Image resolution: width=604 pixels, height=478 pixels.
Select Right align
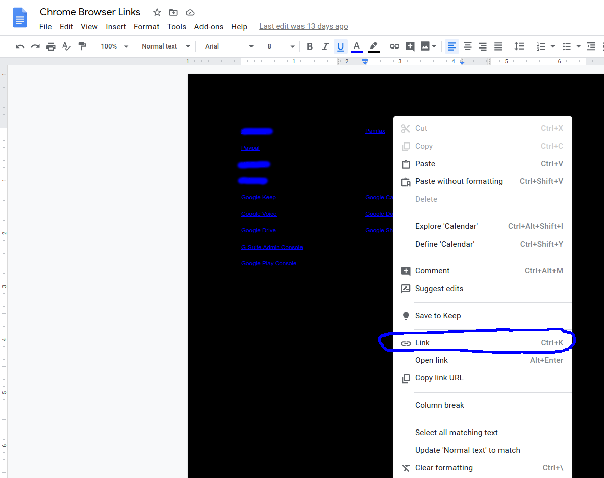(x=483, y=46)
